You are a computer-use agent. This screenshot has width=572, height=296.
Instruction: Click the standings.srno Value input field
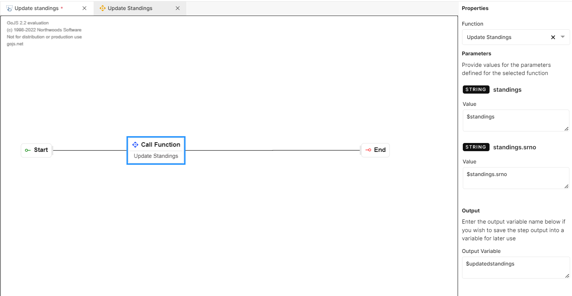click(515, 178)
